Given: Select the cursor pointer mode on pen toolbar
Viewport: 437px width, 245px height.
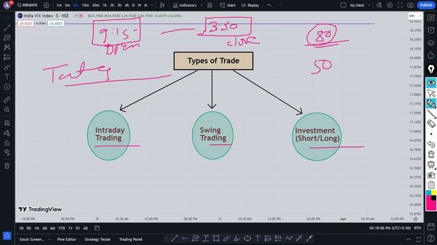Looking at the screenshot, I should tap(431, 93).
